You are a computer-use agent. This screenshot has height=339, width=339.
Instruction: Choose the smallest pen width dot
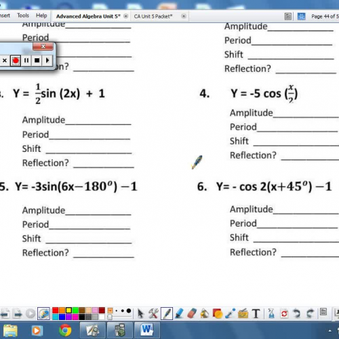click(x=117, y=311)
